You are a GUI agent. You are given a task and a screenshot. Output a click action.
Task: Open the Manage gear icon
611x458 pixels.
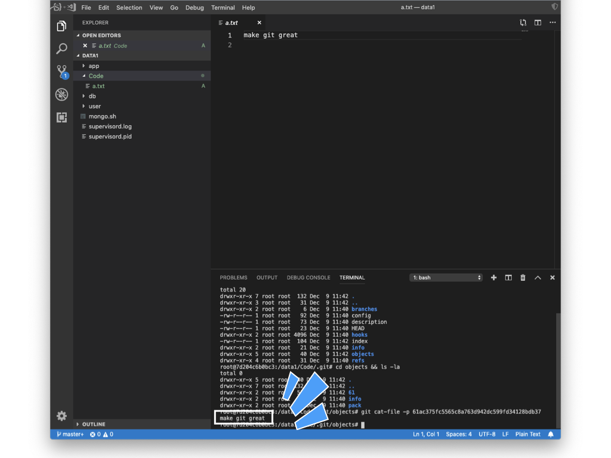tap(61, 416)
